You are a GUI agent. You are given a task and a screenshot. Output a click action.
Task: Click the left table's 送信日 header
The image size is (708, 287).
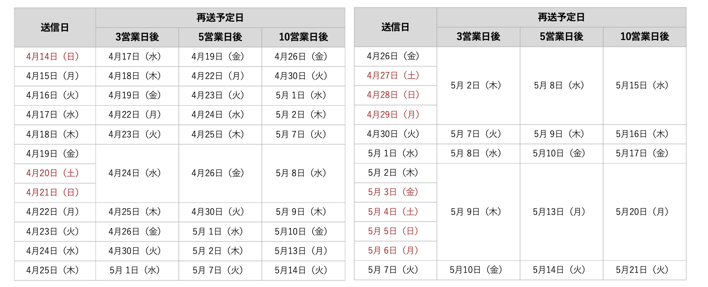(x=55, y=27)
